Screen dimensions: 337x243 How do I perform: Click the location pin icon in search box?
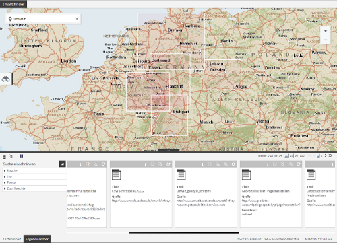tap(10, 19)
